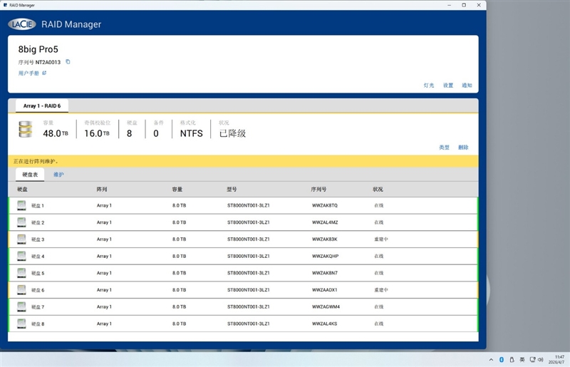Viewport: 570px width, 367px height.
Task: Select serial number WWZAGWM4
Action: pyautogui.click(x=326, y=306)
